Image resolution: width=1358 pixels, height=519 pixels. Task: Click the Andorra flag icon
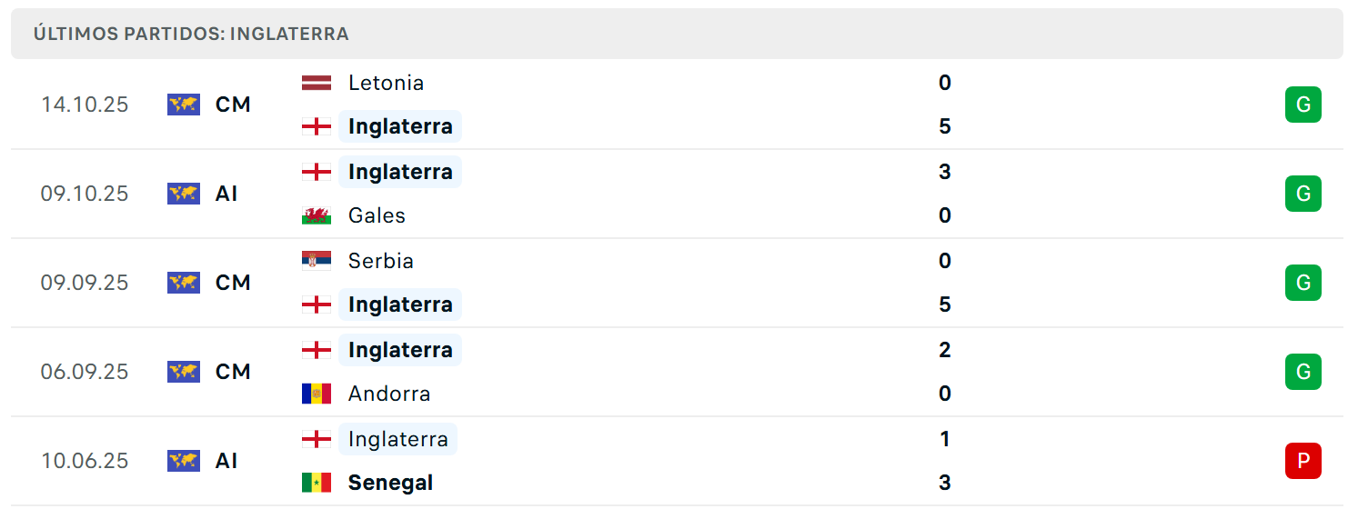[317, 394]
